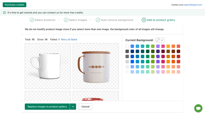
Task: Click the info icon in the banner
Action: (x=4, y=13)
